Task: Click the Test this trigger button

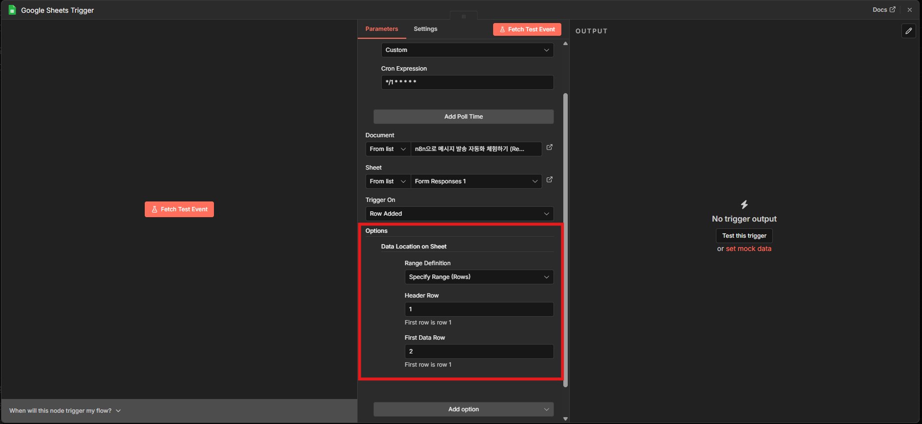Action: pyautogui.click(x=744, y=236)
